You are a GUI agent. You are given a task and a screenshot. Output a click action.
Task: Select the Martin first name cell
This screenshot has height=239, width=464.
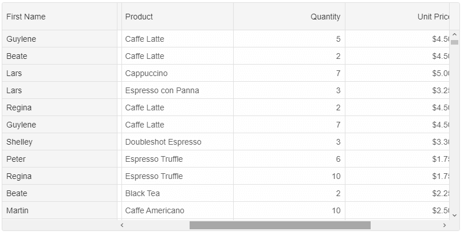coord(60,210)
